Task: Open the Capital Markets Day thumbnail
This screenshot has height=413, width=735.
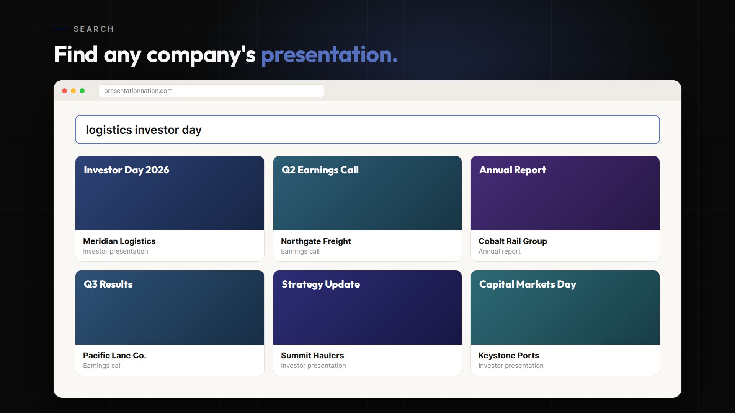Action: [x=565, y=307]
